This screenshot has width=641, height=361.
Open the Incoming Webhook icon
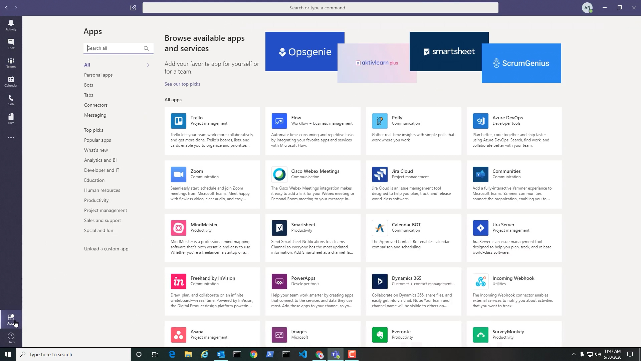tap(480, 281)
